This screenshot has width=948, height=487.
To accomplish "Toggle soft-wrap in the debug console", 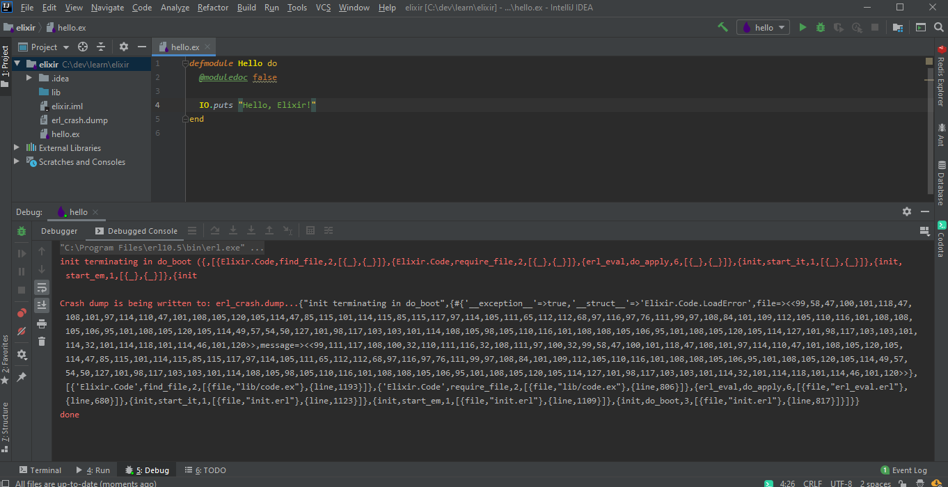I will (x=42, y=287).
